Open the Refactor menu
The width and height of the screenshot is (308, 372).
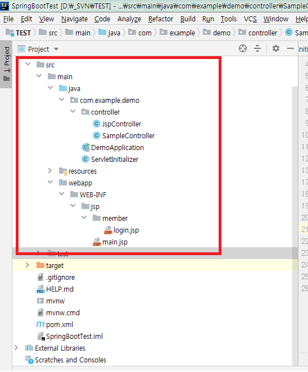click(161, 19)
